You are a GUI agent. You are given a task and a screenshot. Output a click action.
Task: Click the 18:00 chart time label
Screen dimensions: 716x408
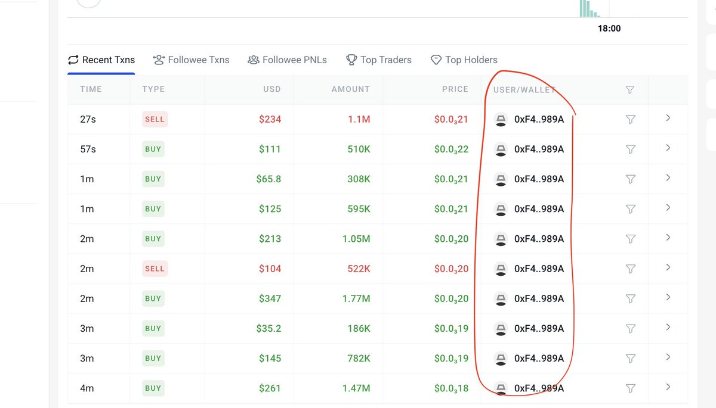pos(609,28)
